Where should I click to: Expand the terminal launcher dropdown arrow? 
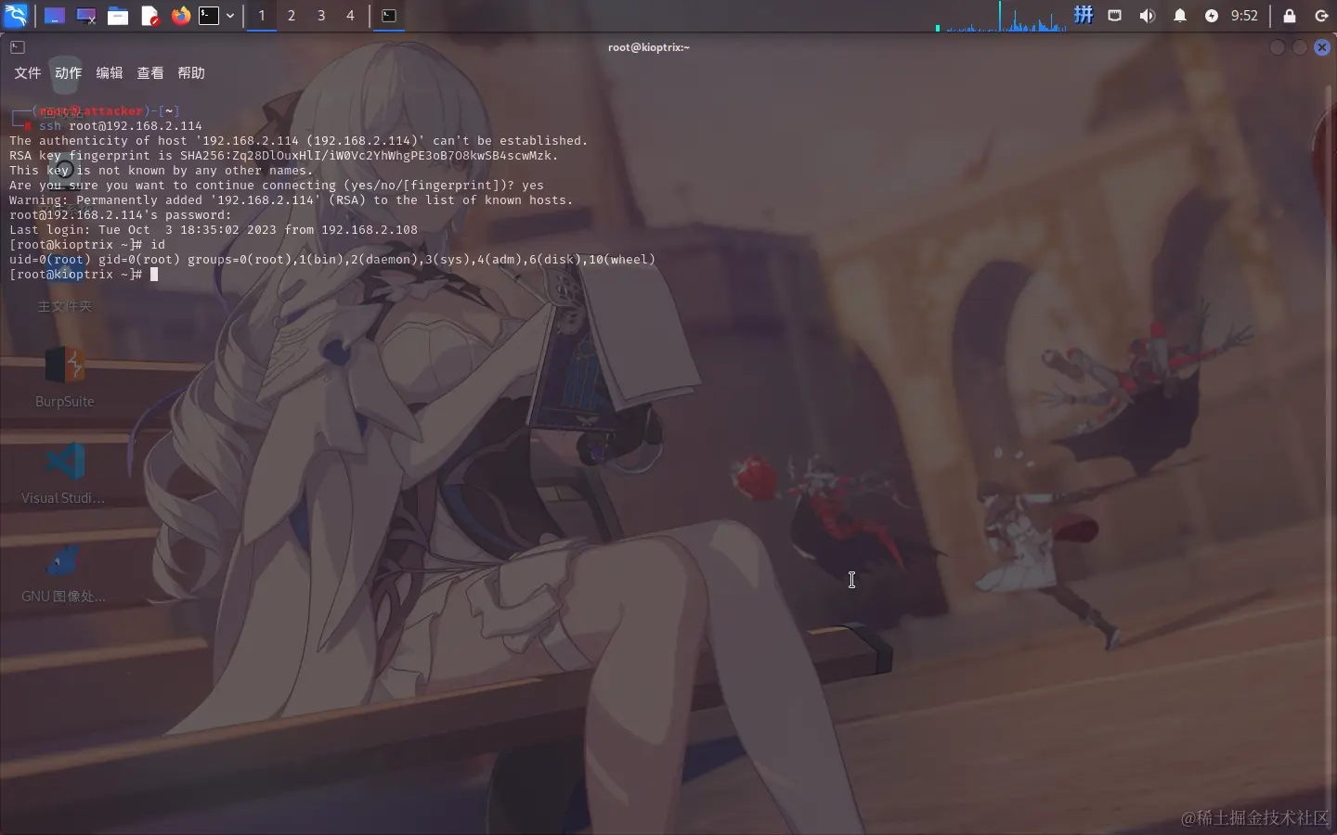click(230, 16)
